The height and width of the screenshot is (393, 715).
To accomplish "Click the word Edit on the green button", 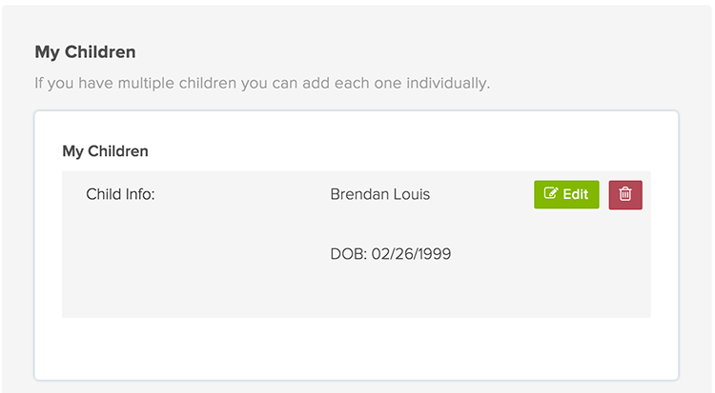I will tap(576, 194).
